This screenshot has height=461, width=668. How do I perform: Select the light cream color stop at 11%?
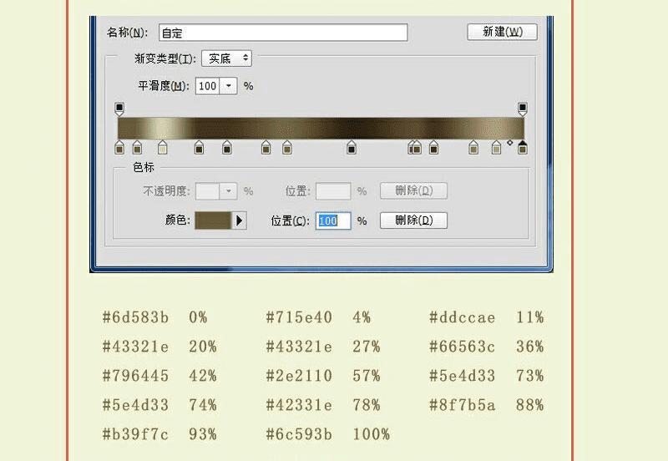click(x=162, y=148)
